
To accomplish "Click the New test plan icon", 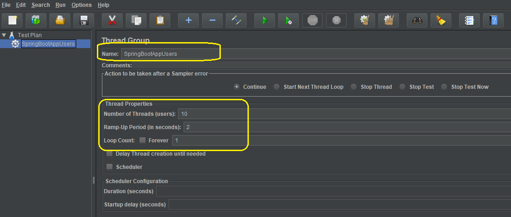I will tap(12, 21).
